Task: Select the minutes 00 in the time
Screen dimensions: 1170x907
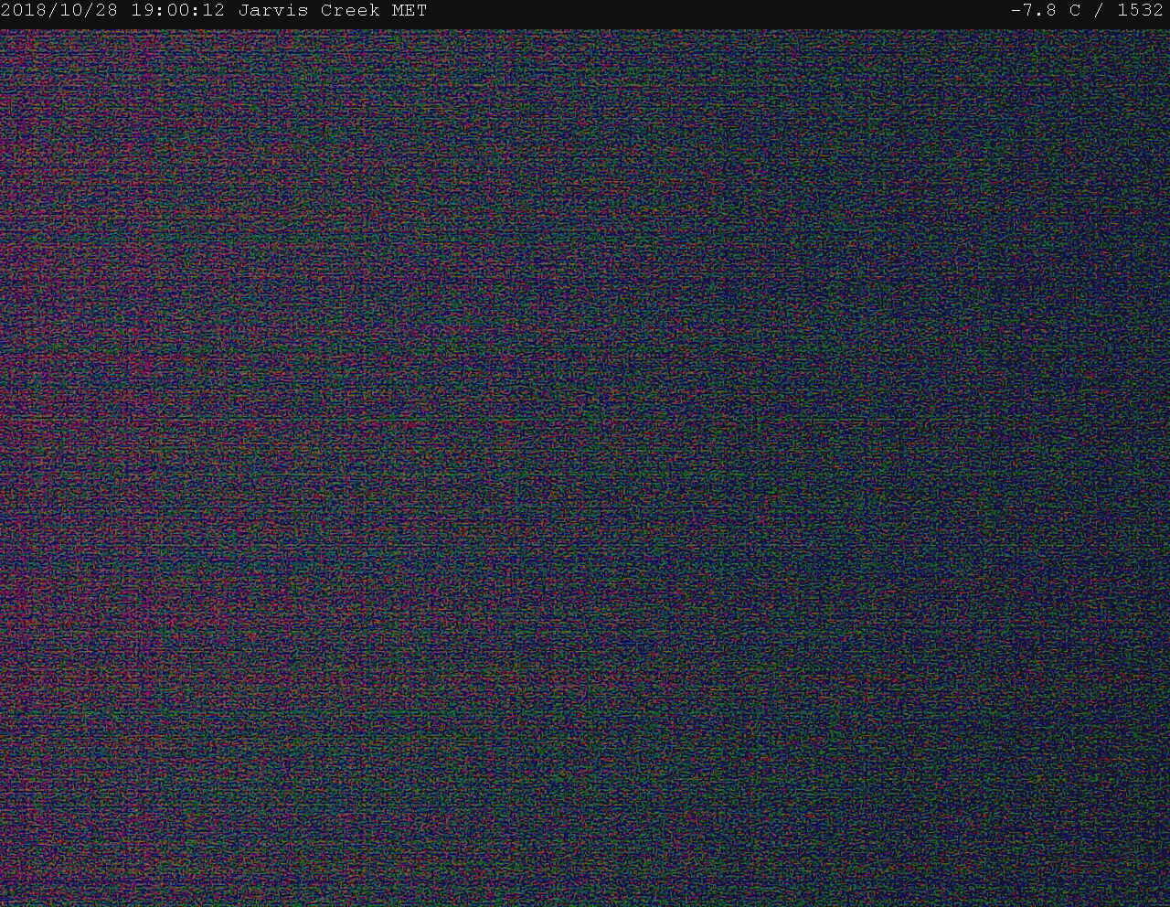Action: click(178, 11)
